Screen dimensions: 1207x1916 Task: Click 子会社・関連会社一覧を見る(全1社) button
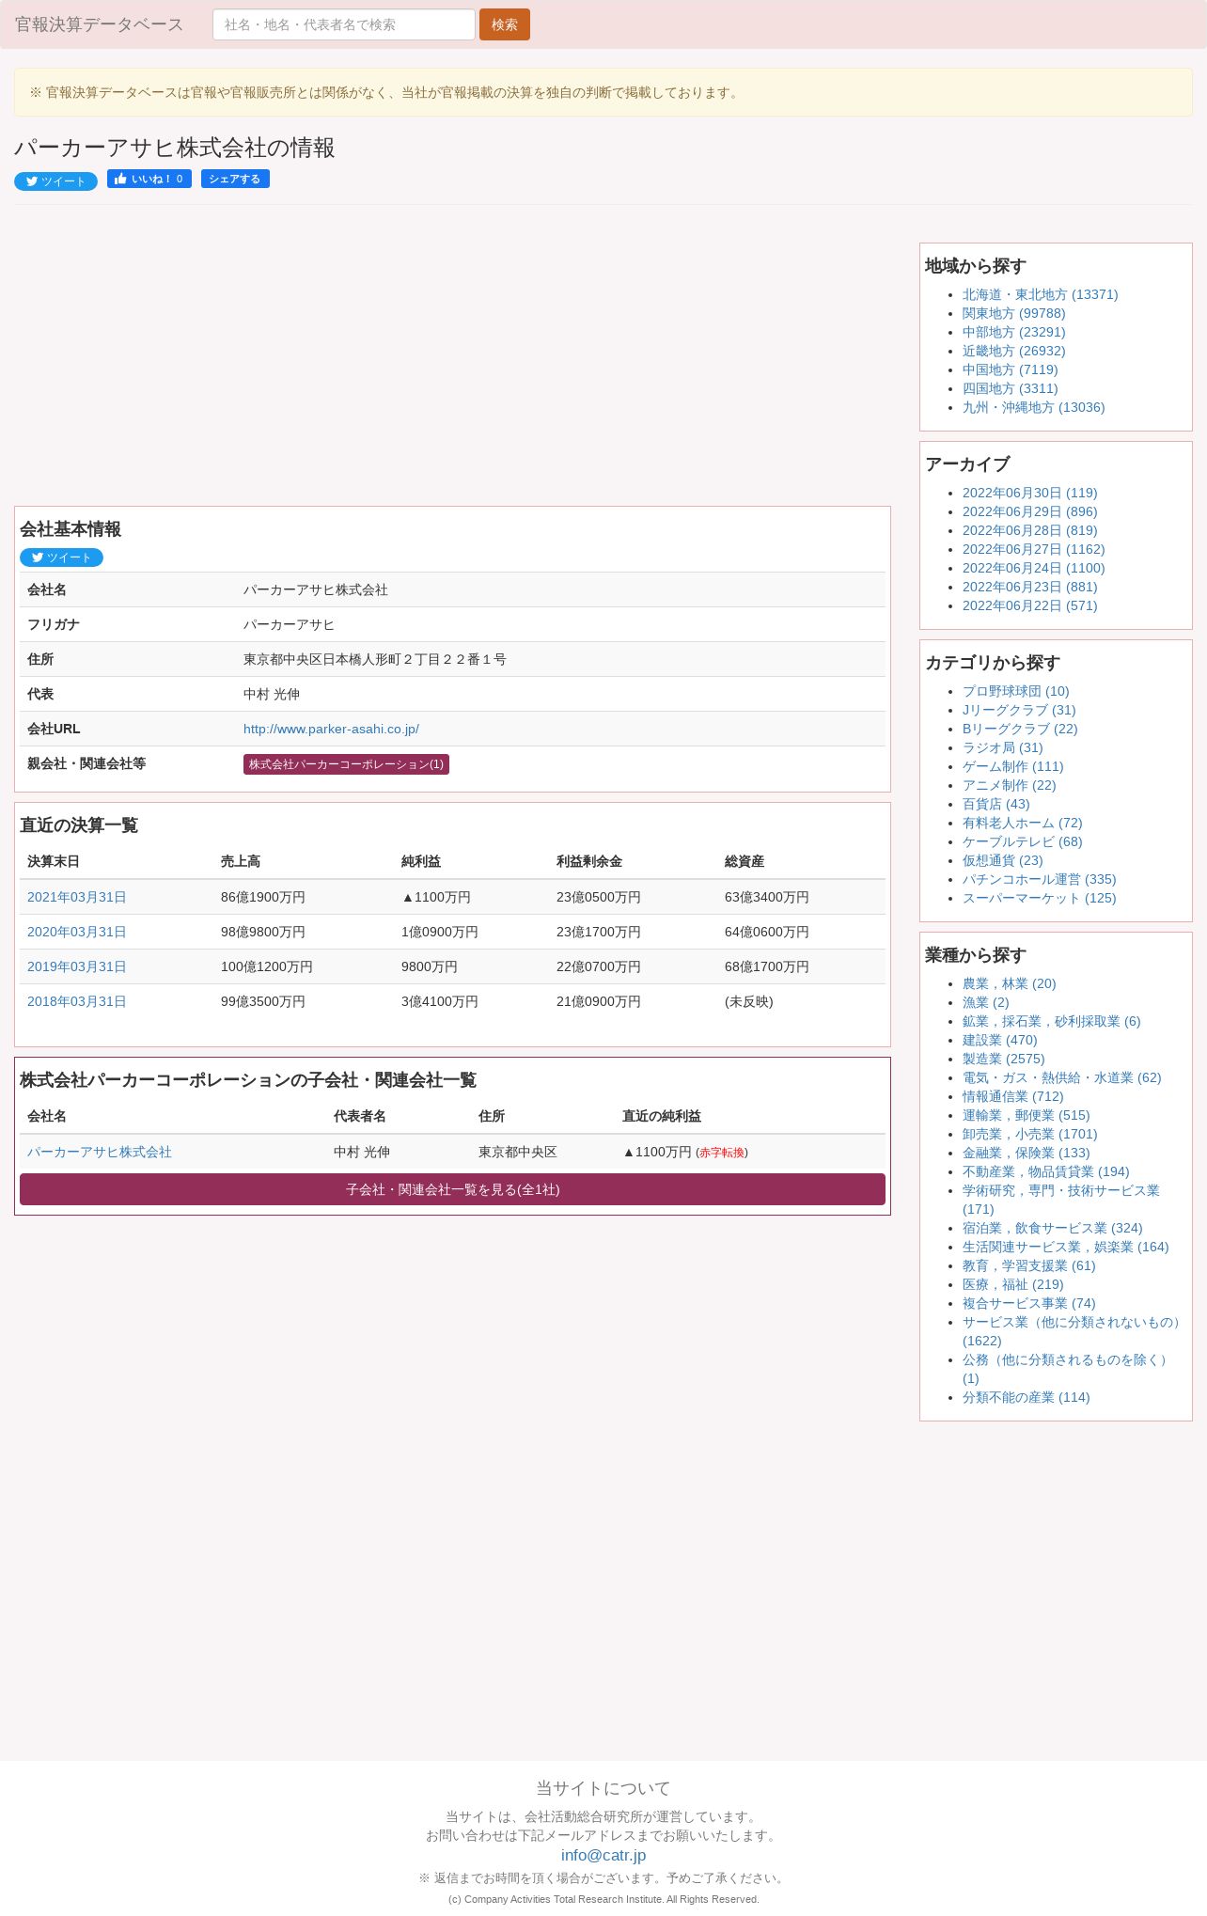pos(452,1189)
